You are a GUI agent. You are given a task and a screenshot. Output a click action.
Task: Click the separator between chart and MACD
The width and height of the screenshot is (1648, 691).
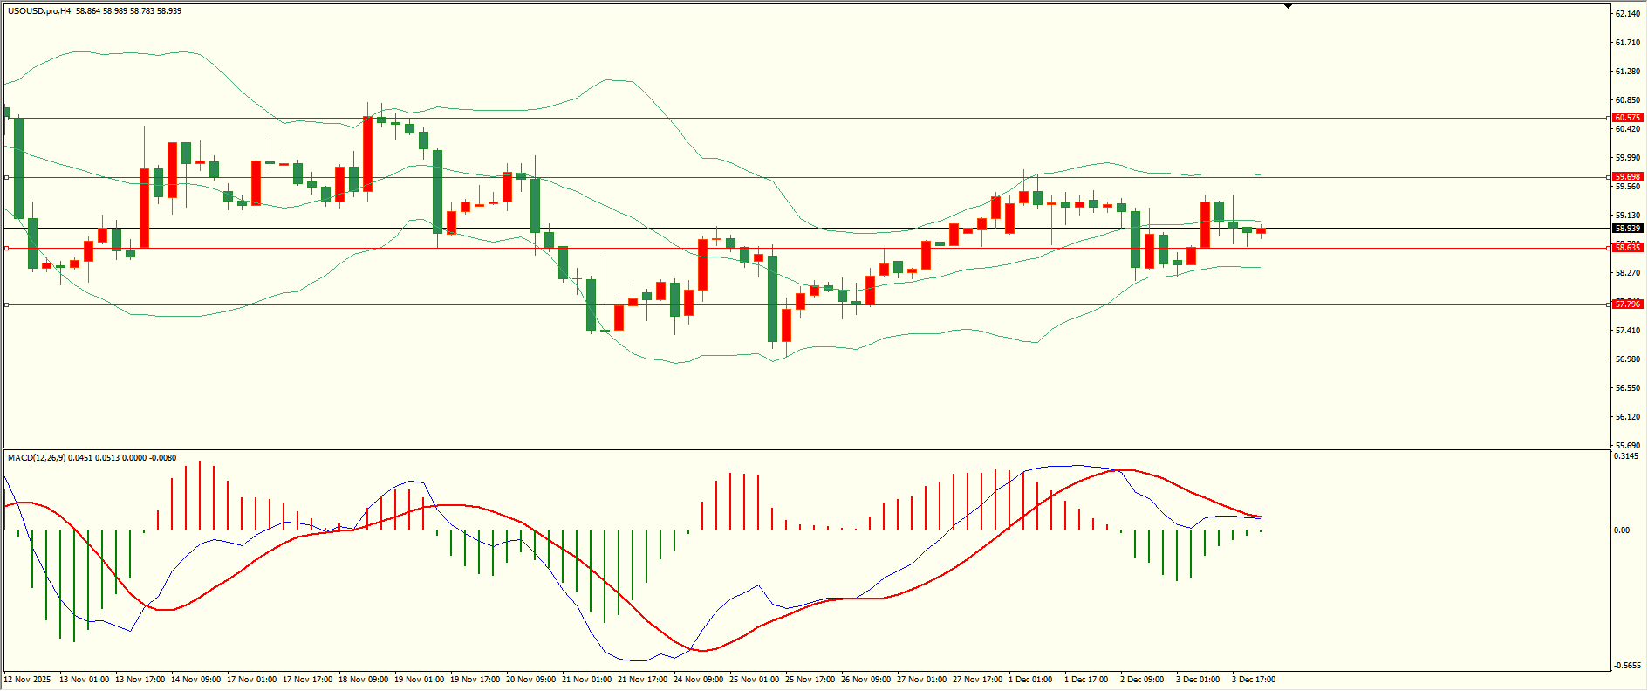(807, 448)
